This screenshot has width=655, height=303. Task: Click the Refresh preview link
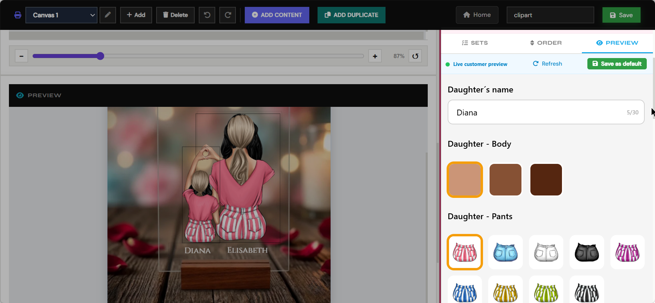point(548,64)
